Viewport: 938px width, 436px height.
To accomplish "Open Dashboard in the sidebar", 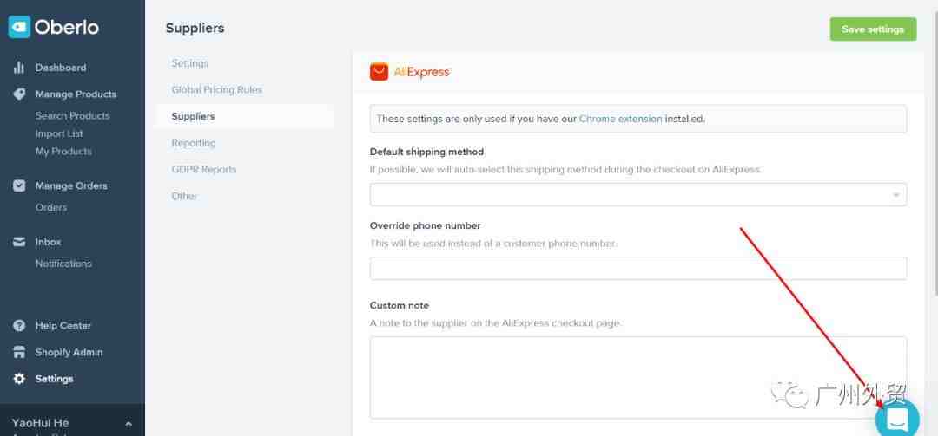I will (61, 68).
